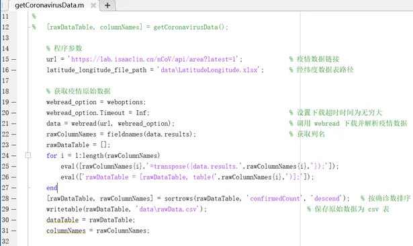Image resolution: width=413 pixels, height=246 pixels.
Task: Click the 'end' keyword on line 27
Action: point(52,188)
